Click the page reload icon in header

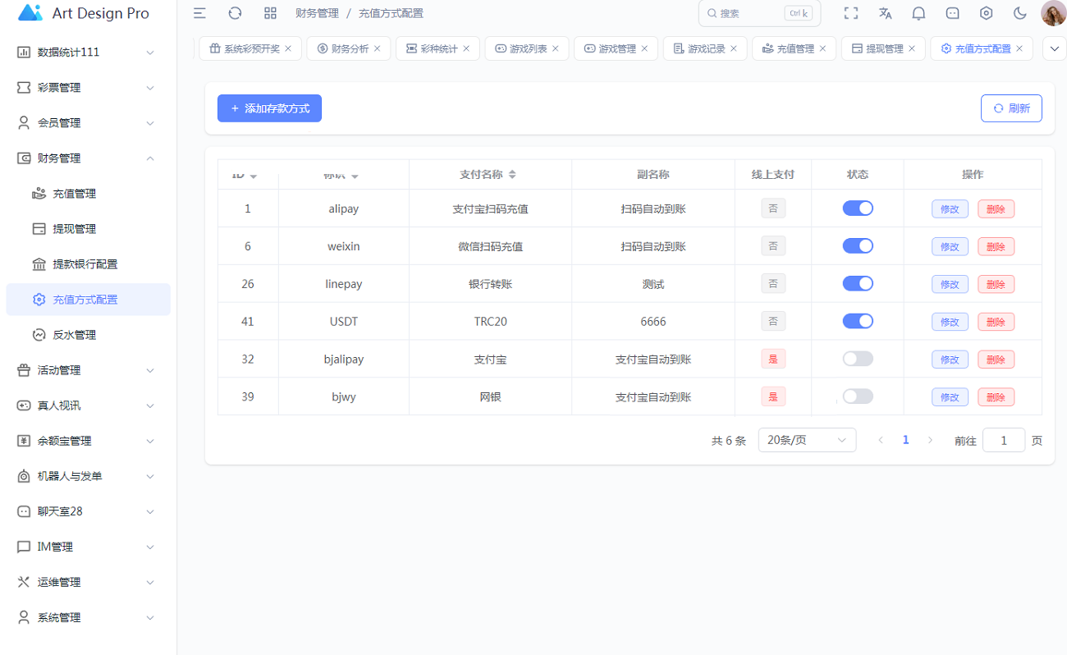(x=235, y=13)
